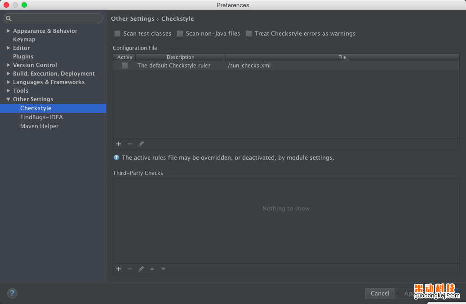Expand Appearance & Behavior section
This screenshot has height=304, width=466.
[9, 31]
